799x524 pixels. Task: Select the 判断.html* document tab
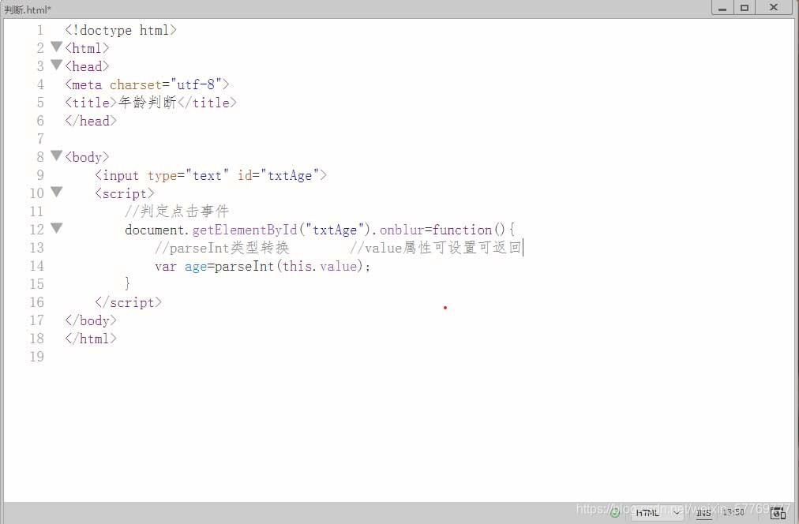(x=28, y=9)
